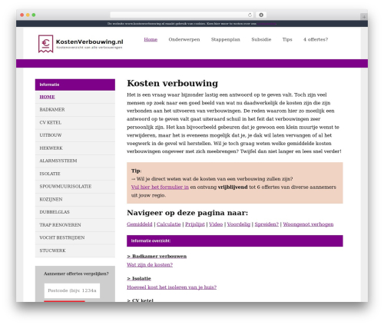Click the Postcode input field
384x325 pixels.
click(x=72, y=290)
